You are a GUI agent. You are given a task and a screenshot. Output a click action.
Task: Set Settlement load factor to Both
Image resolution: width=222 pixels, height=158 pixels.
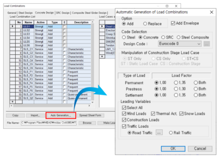click(196, 95)
